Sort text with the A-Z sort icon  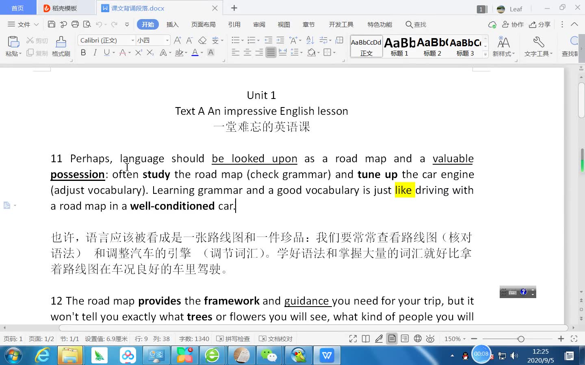pyautogui.click(x=310, y=40)
